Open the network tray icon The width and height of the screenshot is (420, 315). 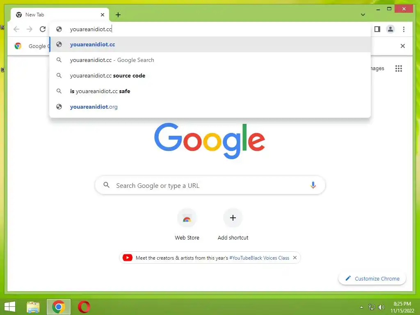(x=372, y=307)
